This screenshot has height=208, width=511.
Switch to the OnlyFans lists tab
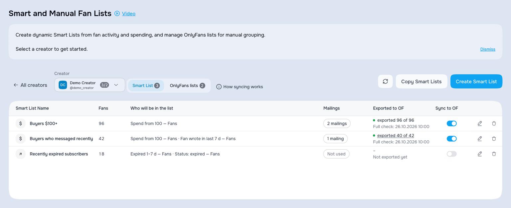[187, 86]
